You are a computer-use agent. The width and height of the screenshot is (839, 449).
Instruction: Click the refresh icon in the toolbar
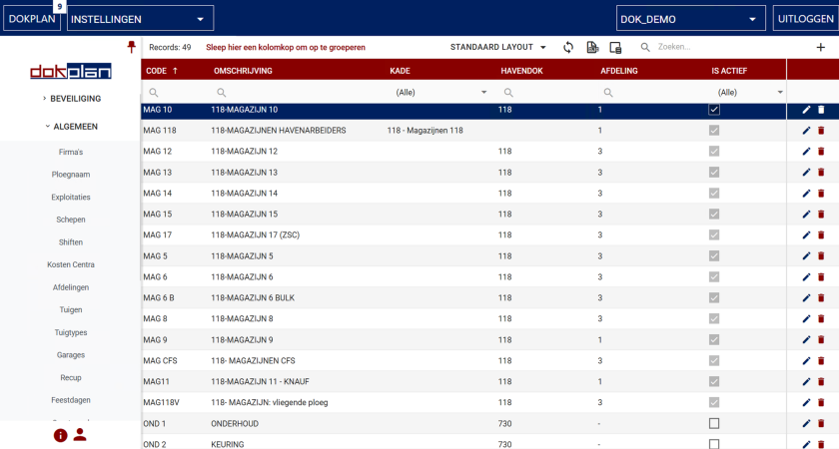[568, 47]
